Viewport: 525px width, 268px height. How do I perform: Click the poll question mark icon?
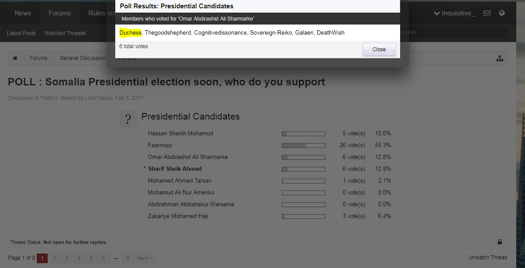(128, 119)
